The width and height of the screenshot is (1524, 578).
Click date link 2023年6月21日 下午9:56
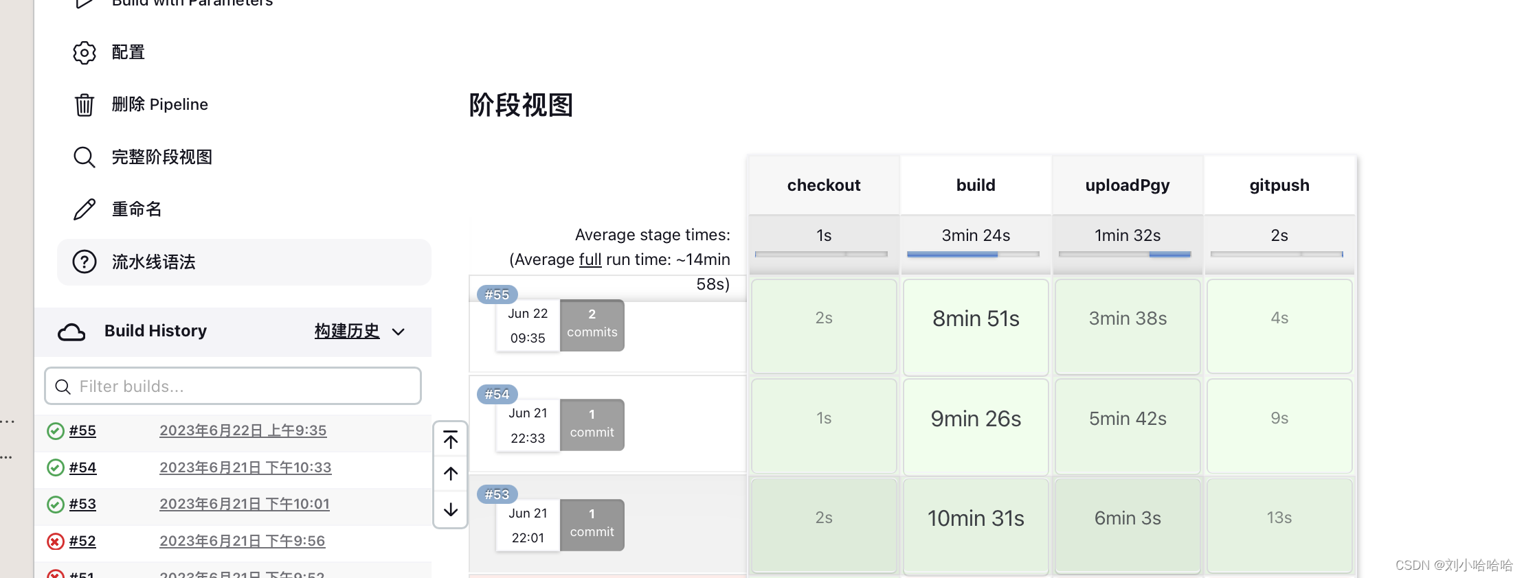pyautogui.click(x=243, y=541)
